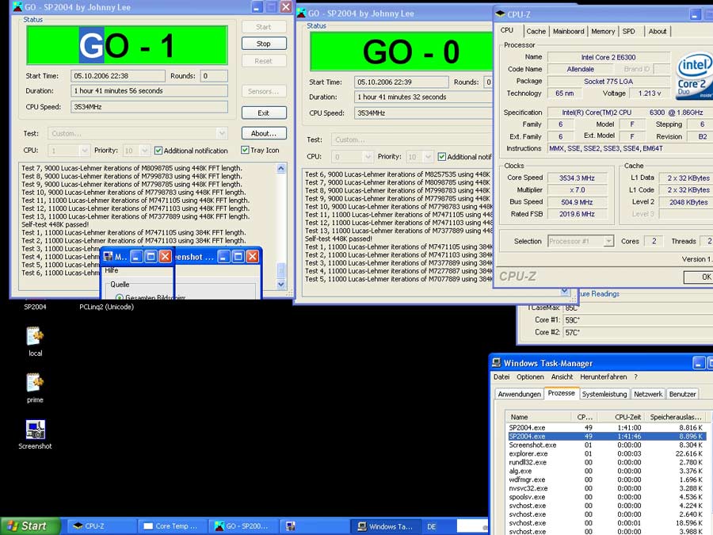The height and width of the screenshot is (535, 713).
Task: Sort processes by the Name column header
Action: click(x=539, y=417)
